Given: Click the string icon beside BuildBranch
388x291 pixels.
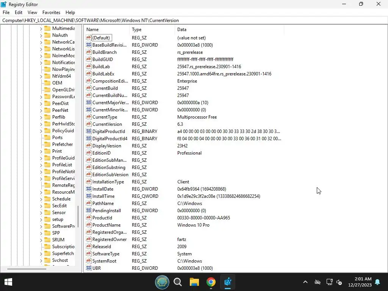Looking at the screenshot, I should tap(89, 52).
